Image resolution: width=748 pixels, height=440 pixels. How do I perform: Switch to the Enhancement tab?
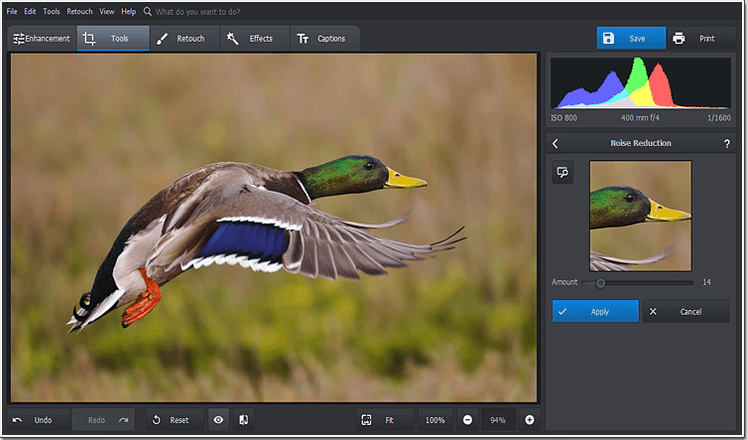click(x=42, y=38)
